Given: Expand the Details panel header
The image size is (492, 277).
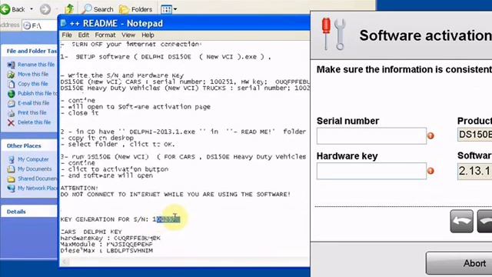Looking at the screenshot, I should click(x=30, y=212).
